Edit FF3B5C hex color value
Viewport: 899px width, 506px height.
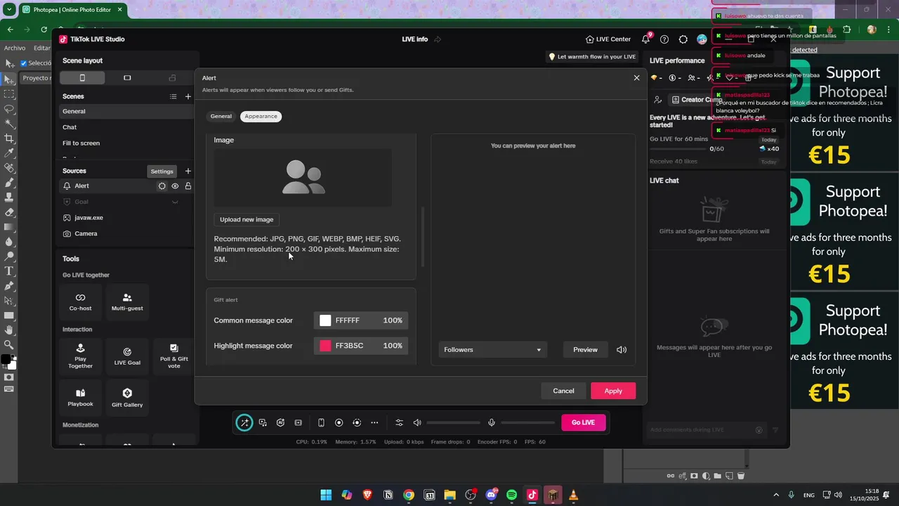point(349,346)
